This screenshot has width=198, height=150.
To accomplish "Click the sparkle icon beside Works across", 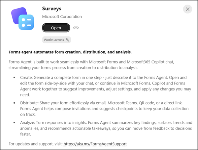I will [67, 40].
